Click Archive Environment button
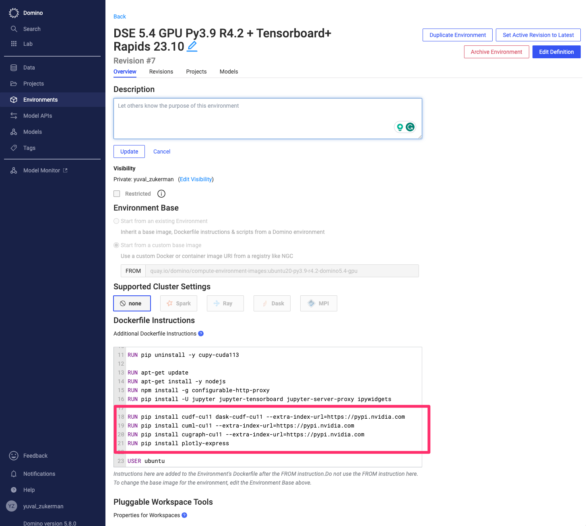This screenshot has height=526, width=586. [x=496, y=52]
